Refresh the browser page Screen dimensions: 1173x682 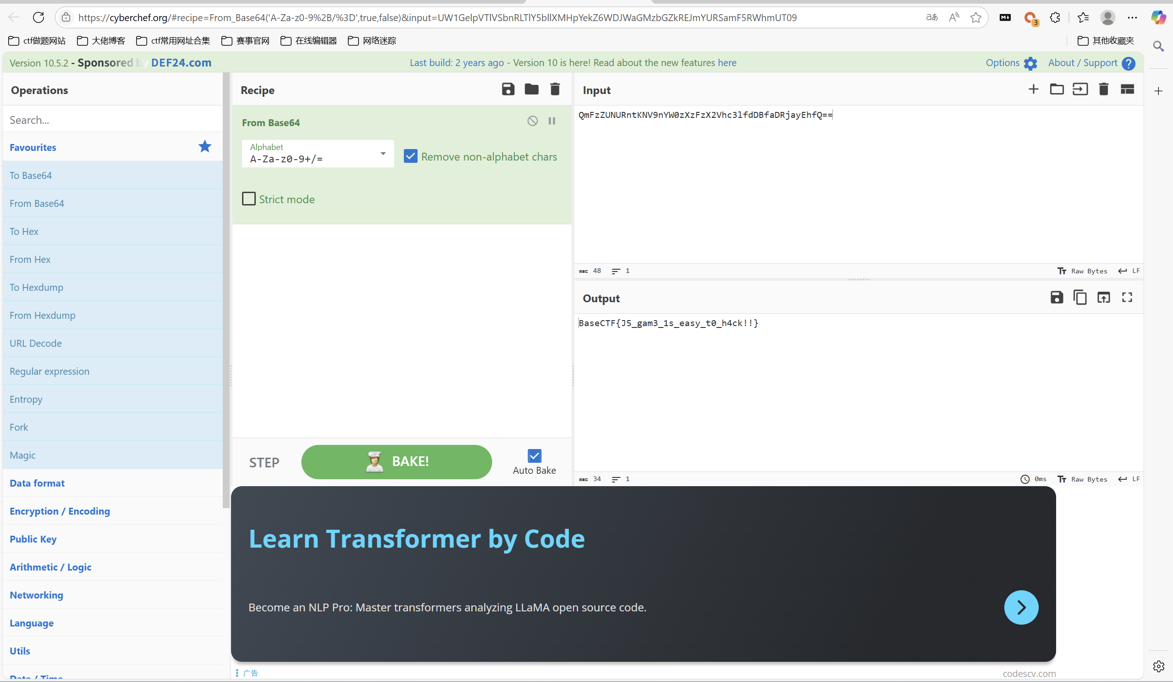(39, 18)
